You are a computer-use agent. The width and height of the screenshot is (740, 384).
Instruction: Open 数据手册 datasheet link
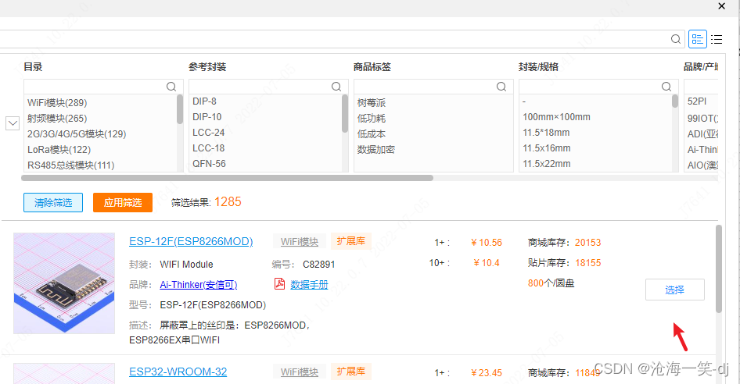click(309, 285)
